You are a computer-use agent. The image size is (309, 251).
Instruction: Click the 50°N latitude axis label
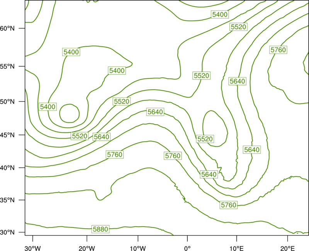click(x=7, y=102)
